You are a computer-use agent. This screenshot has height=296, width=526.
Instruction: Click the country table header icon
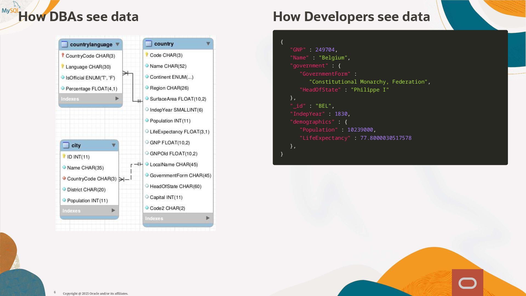tap(149, 44)
